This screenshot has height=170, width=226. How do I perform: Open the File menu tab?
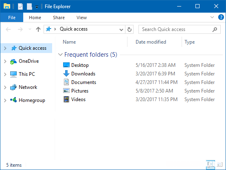[12, 18]
